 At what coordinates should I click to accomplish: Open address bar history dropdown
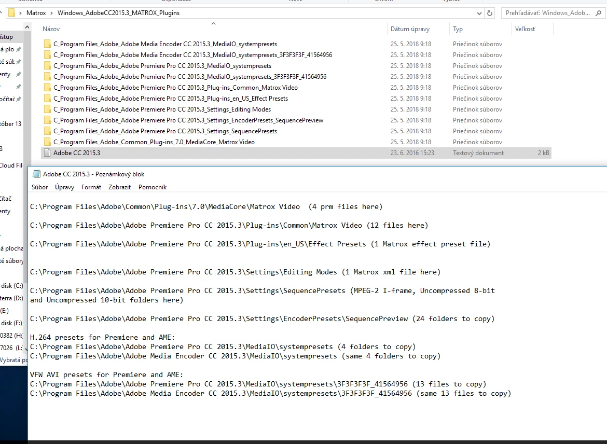(479, 13)
